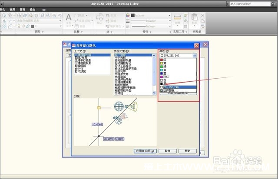Click the keyword search input field
The image size is (278, 179).
[250, 4]
